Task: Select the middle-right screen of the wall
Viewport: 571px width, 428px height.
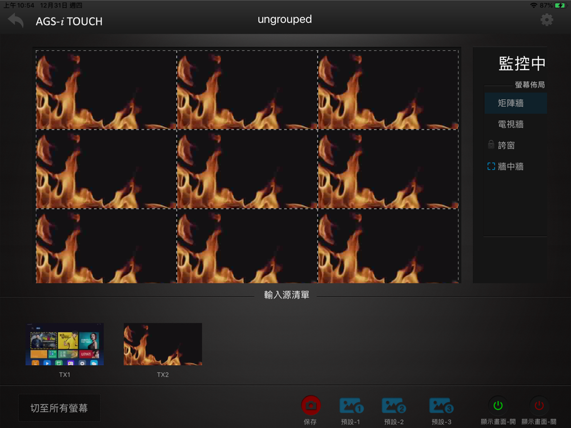Action: point(388,169)
